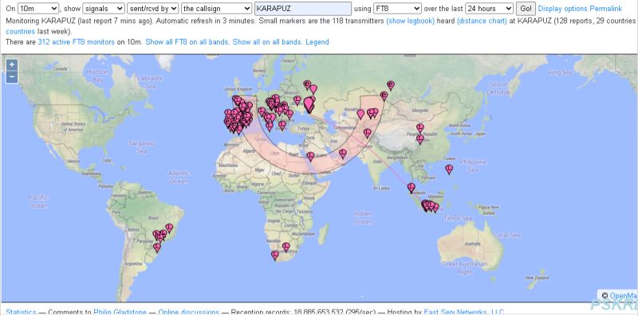Screen dimensions: 638x316
Task: Click the southernmost marker in South Africa
Action: click(275, 255)
